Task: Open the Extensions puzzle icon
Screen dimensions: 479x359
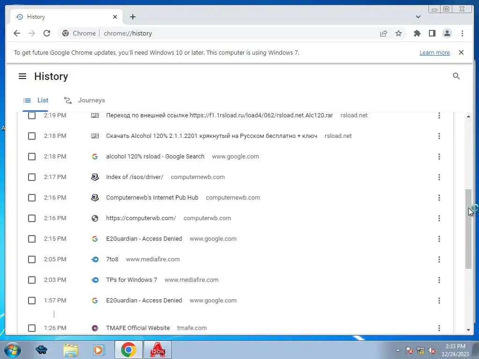Action: [417, 33]
